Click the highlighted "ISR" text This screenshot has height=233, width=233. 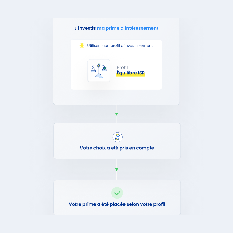point(141,73)
